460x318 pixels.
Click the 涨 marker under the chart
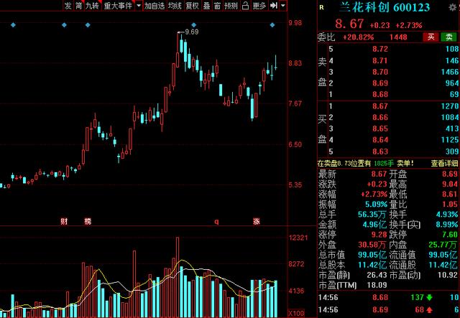point(257,221)
